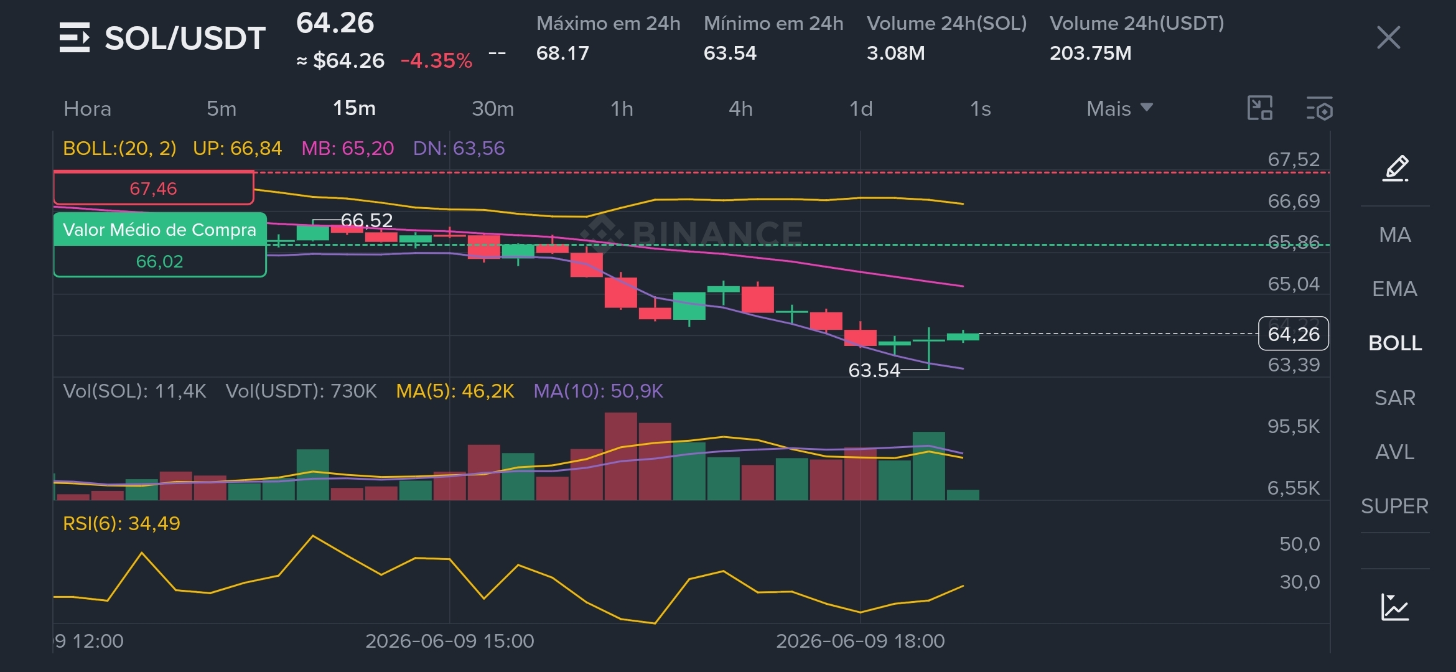Select the drawing pencil tool

click(1396, 168)
